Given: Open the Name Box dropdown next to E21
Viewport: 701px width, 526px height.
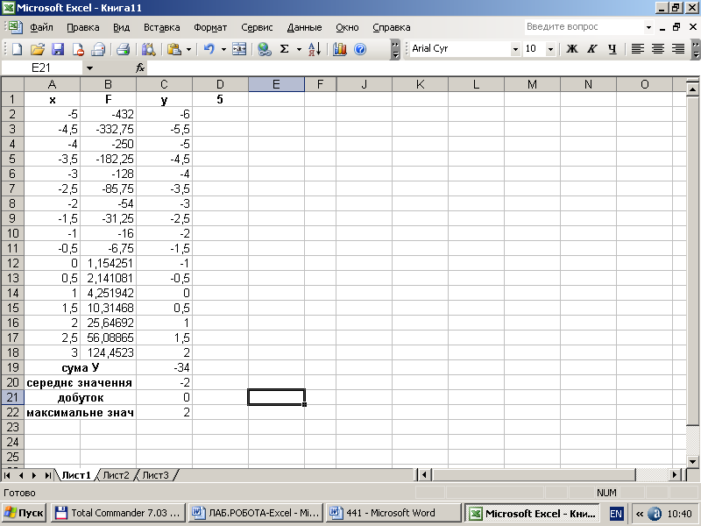Looking at the screenshot, I should tap(89, 68).
